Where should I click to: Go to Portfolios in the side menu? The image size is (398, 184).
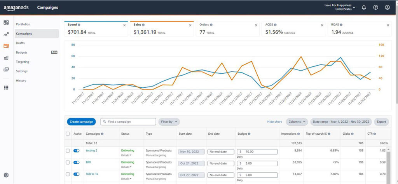click(23, 24)
